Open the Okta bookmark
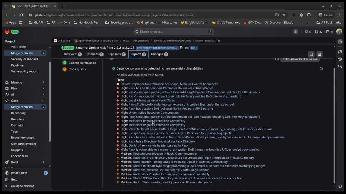 [64, 23]
